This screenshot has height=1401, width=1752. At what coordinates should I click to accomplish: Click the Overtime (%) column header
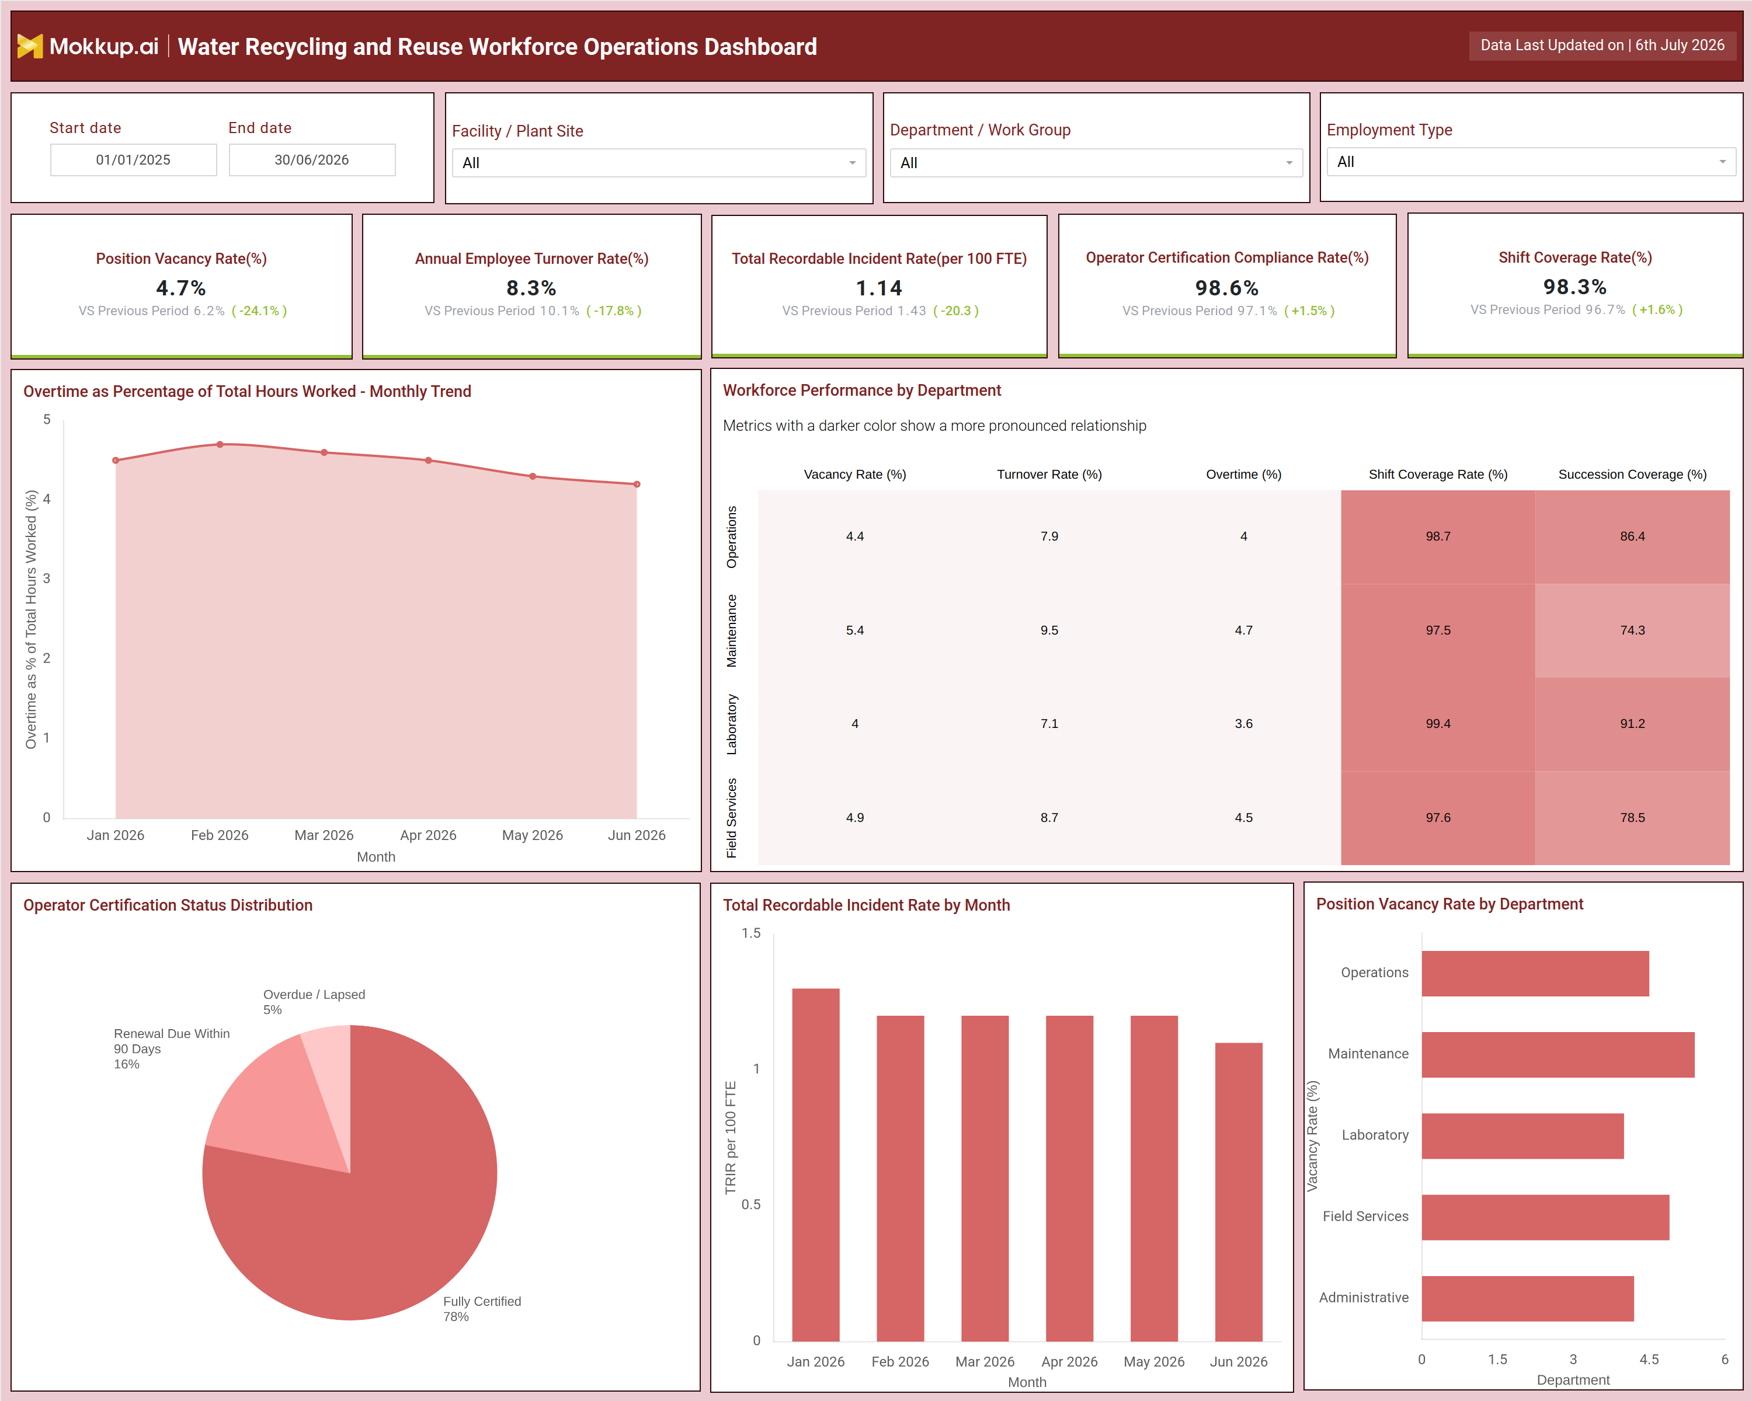pos(1243,475)
